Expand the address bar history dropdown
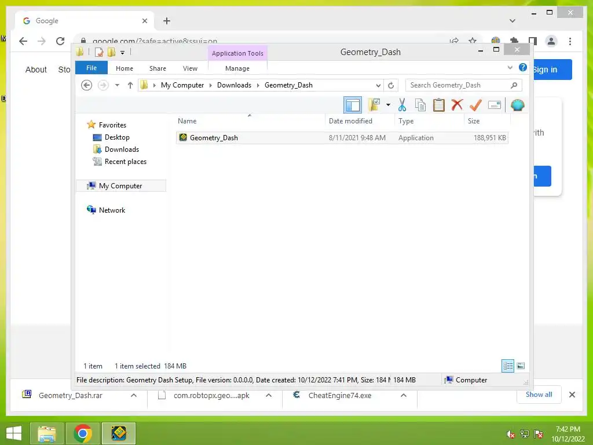 click(x=378, y=86)
